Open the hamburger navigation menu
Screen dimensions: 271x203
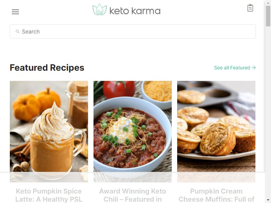click(15, 12)
